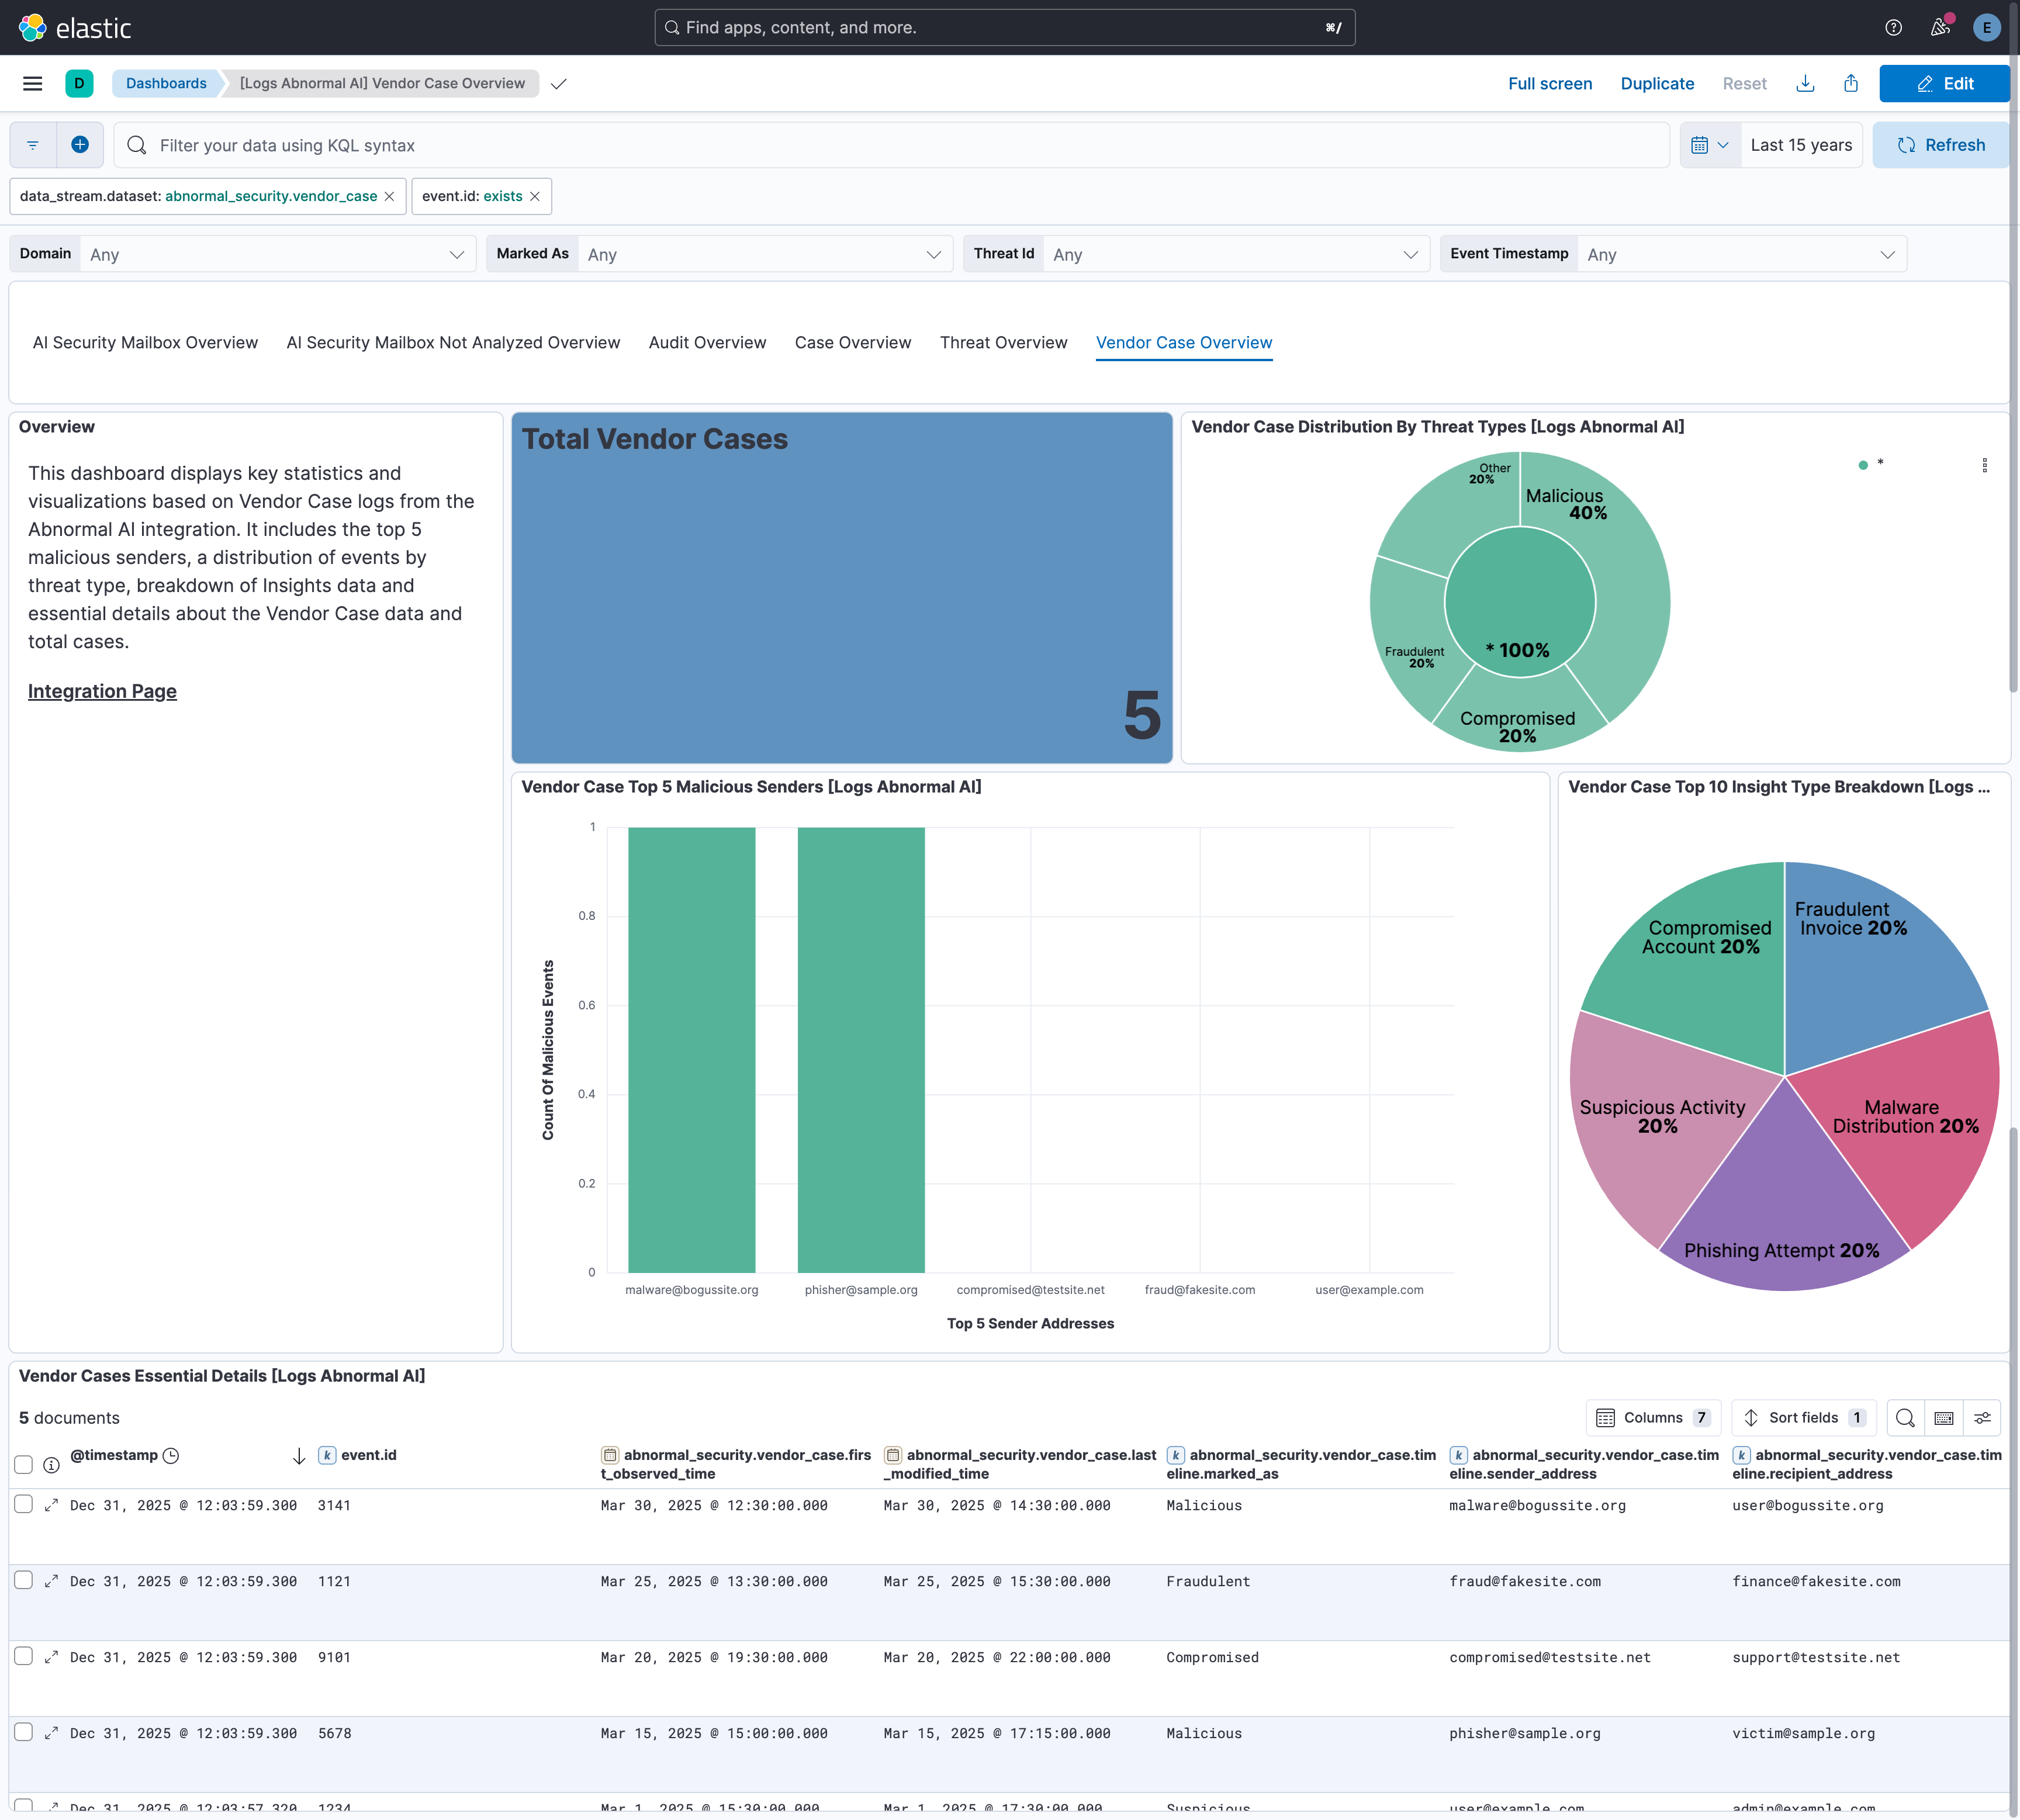Open the panel options menu on threat types donut
Screen dimensions: 2020x1820
(1984, 465)
